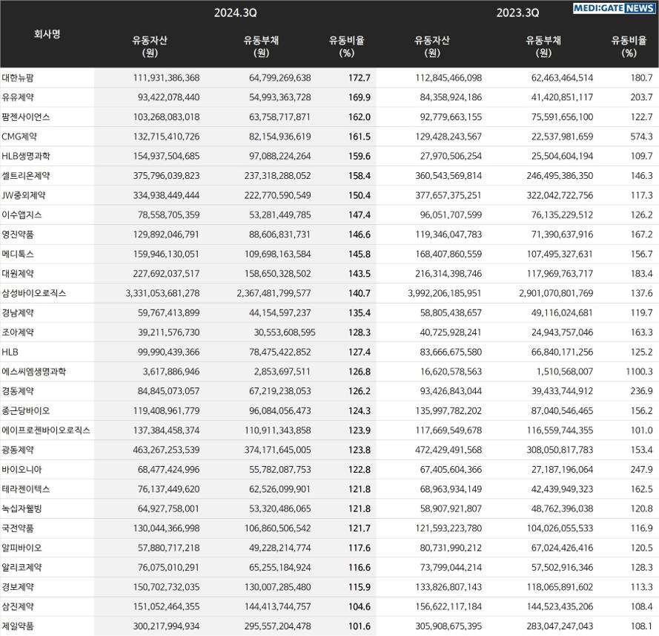Select the 2023.3Q period header
The image size is (659, 636).
[x=517, y=13]
